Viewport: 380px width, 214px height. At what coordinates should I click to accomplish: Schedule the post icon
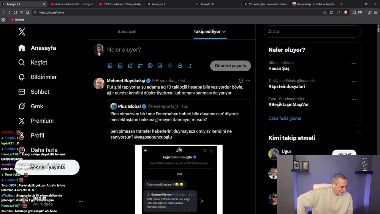tap(160, 66)
